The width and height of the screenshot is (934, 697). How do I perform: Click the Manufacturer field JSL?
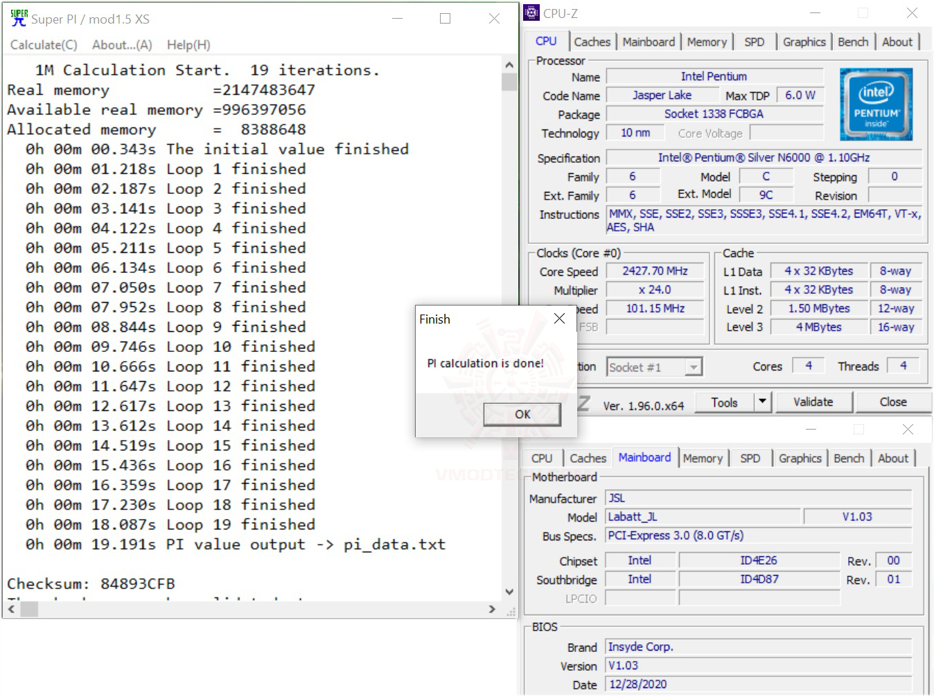pos(759,497)
